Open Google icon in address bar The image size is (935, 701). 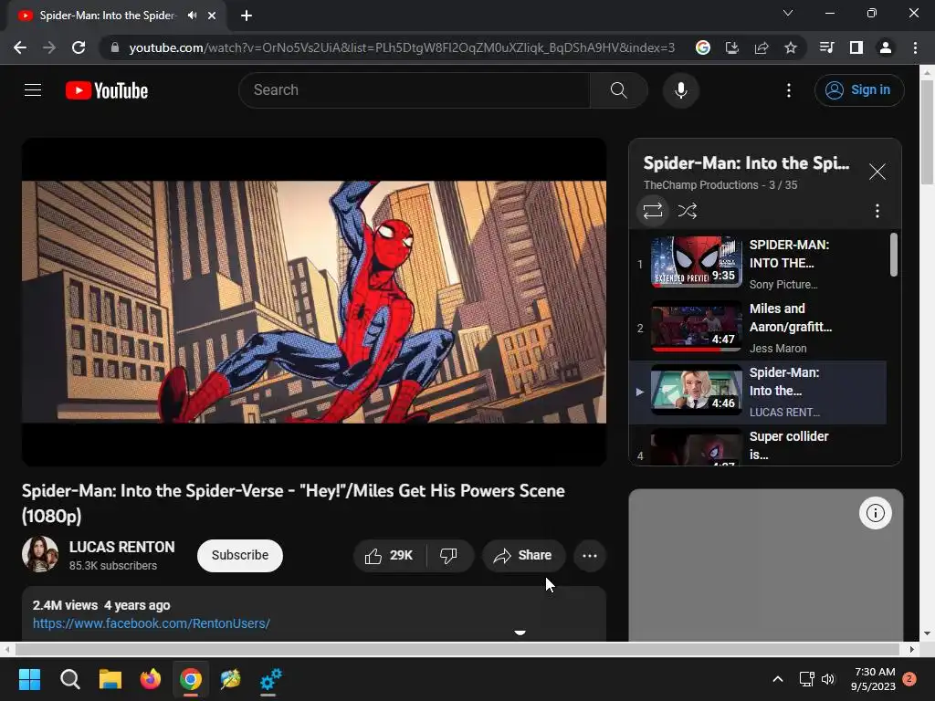(x=703, y=47)
